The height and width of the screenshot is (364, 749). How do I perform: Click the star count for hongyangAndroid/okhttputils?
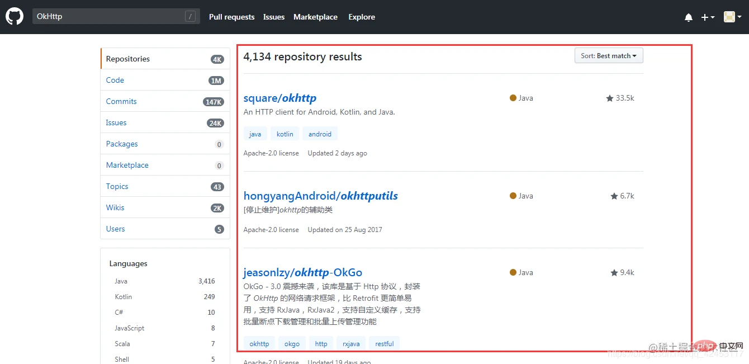[x=627, y=196]
